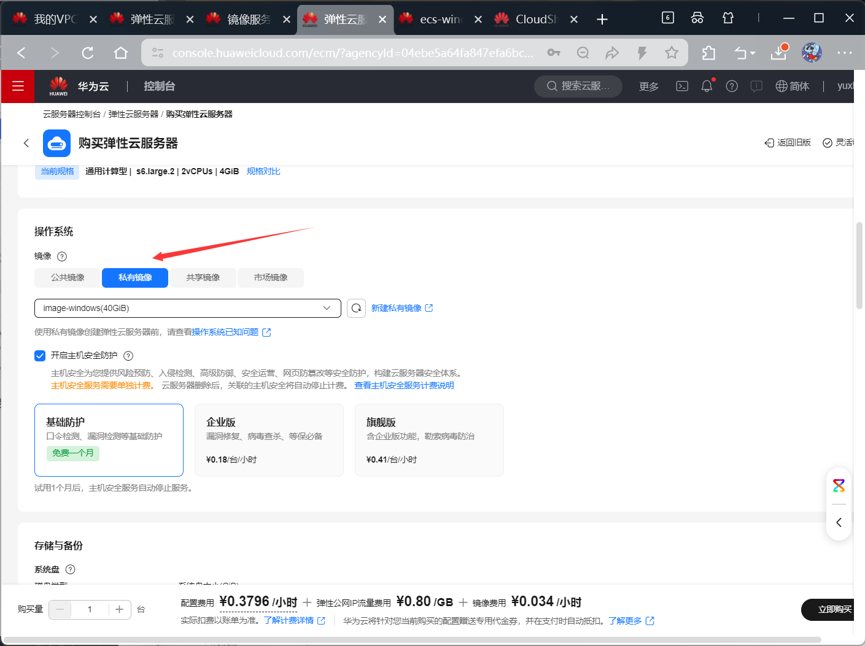Screen dimensions: 865x646
Task: Open a new browser tab
Action: point(602,20)
